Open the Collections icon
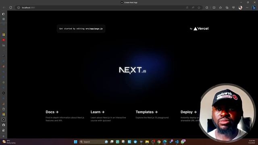This screenshot has height=145, width=258. pyautogui.click(x=227, y=8)
